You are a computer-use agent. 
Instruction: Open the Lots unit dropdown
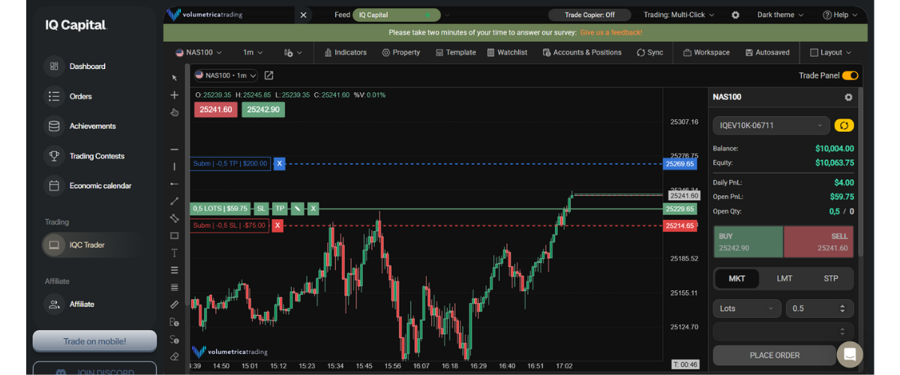[747, 308]
